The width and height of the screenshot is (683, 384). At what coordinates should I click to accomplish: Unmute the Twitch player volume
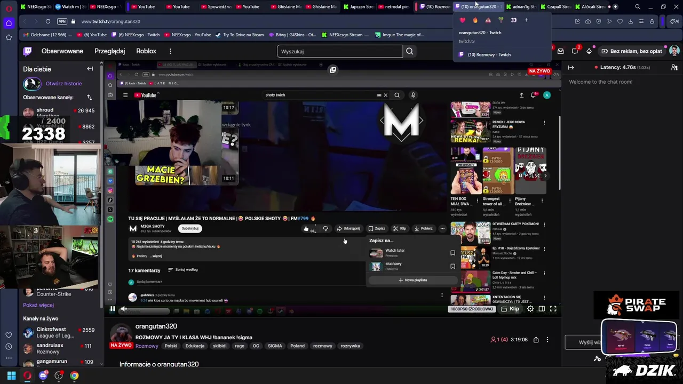tap(124, 309)
